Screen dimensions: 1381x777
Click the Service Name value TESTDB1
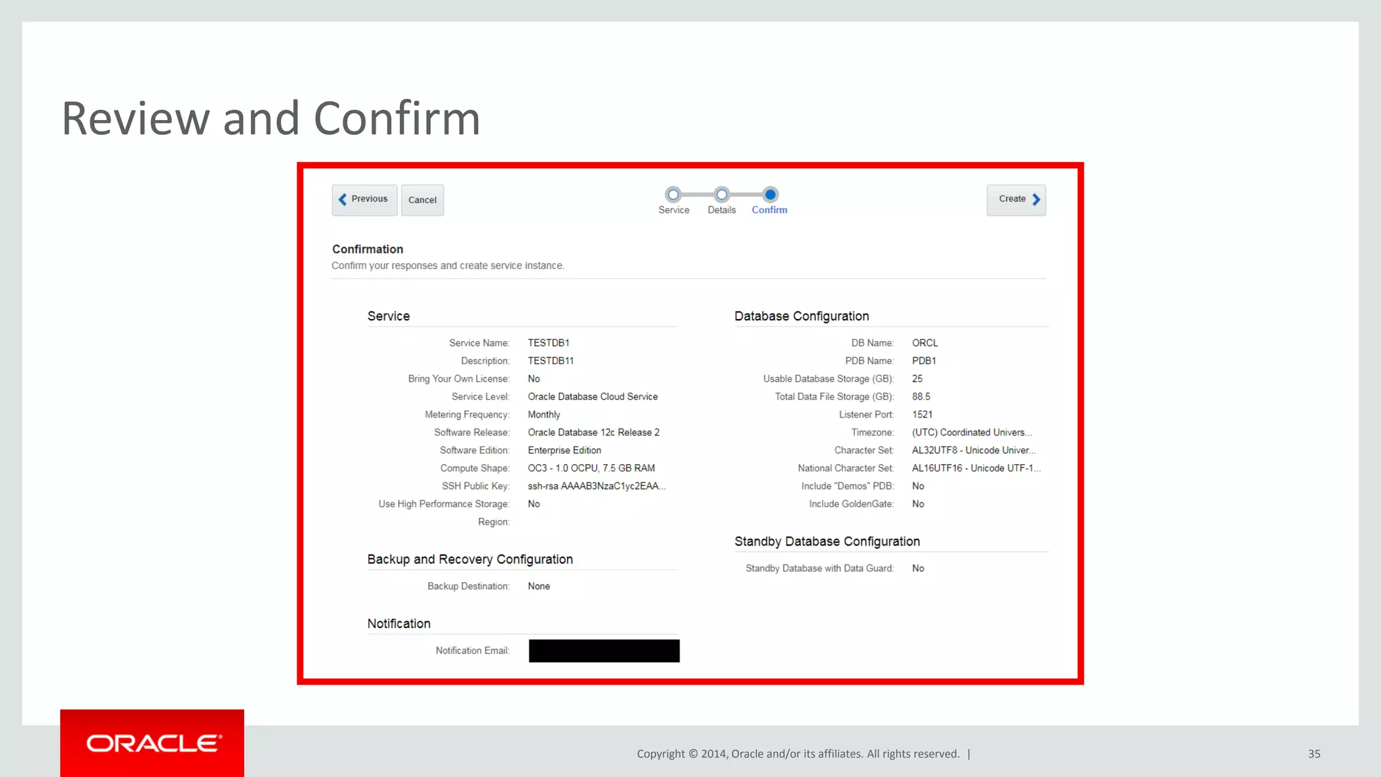(548, 343)
